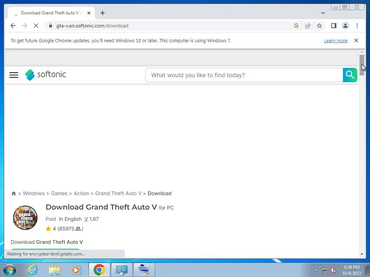Click the In English language label
Screen dimensions: 370x277
click(x=70, y=219)
